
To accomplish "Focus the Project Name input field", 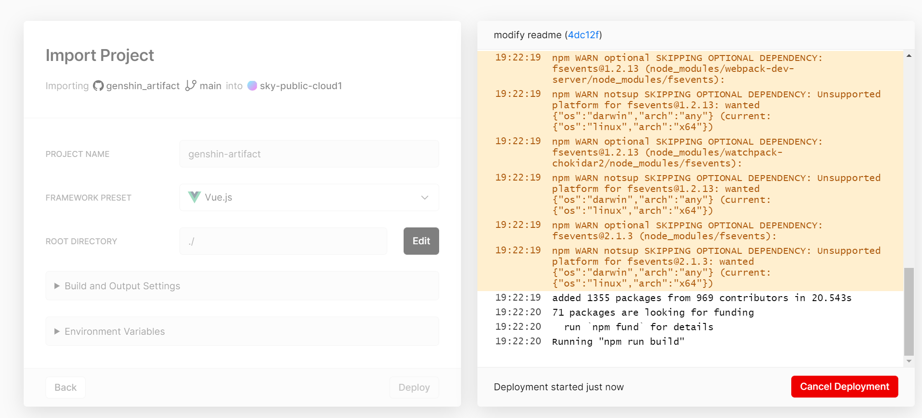I will 309,154.
